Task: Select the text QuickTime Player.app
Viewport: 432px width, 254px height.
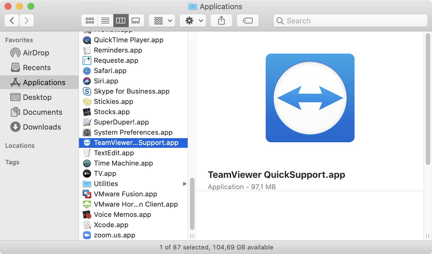Action: pyautogui.click(x=129, y=40)
